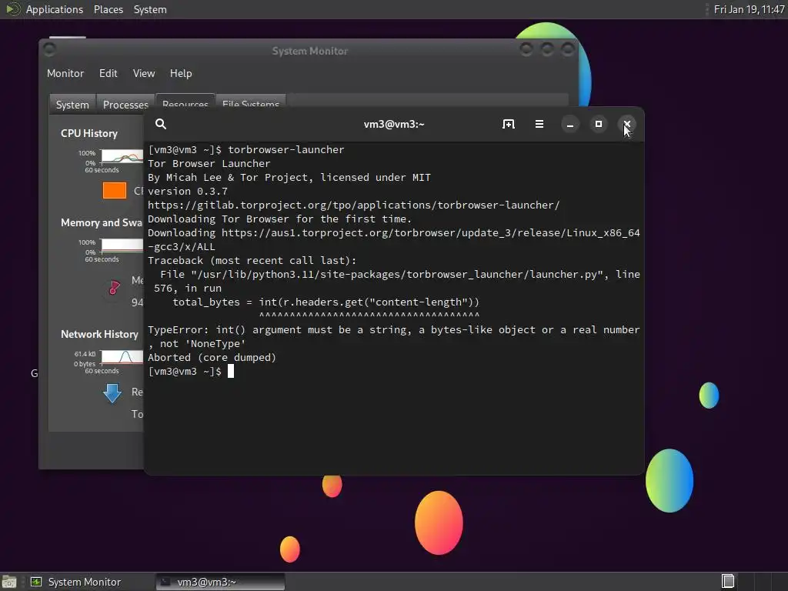
Task: Pick the orange CPU color swatch
Action: pos(115,191)
